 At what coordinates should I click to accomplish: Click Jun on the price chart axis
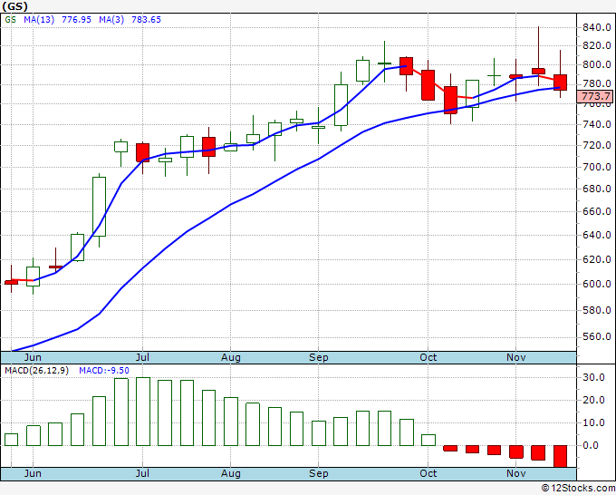pyautogui.click(x=33, y=357)
